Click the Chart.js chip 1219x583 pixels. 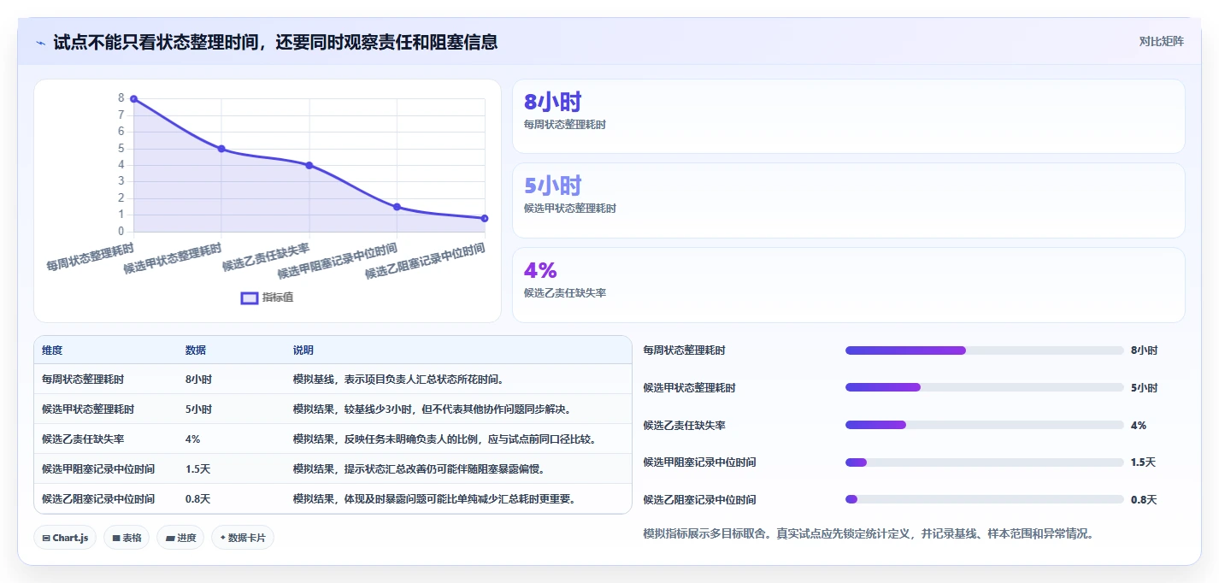click(66, 538)
